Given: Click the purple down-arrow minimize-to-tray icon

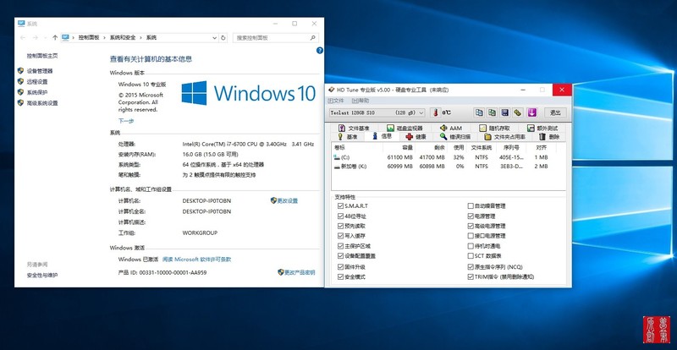Looking at the screenshot, I should [532, 112].
